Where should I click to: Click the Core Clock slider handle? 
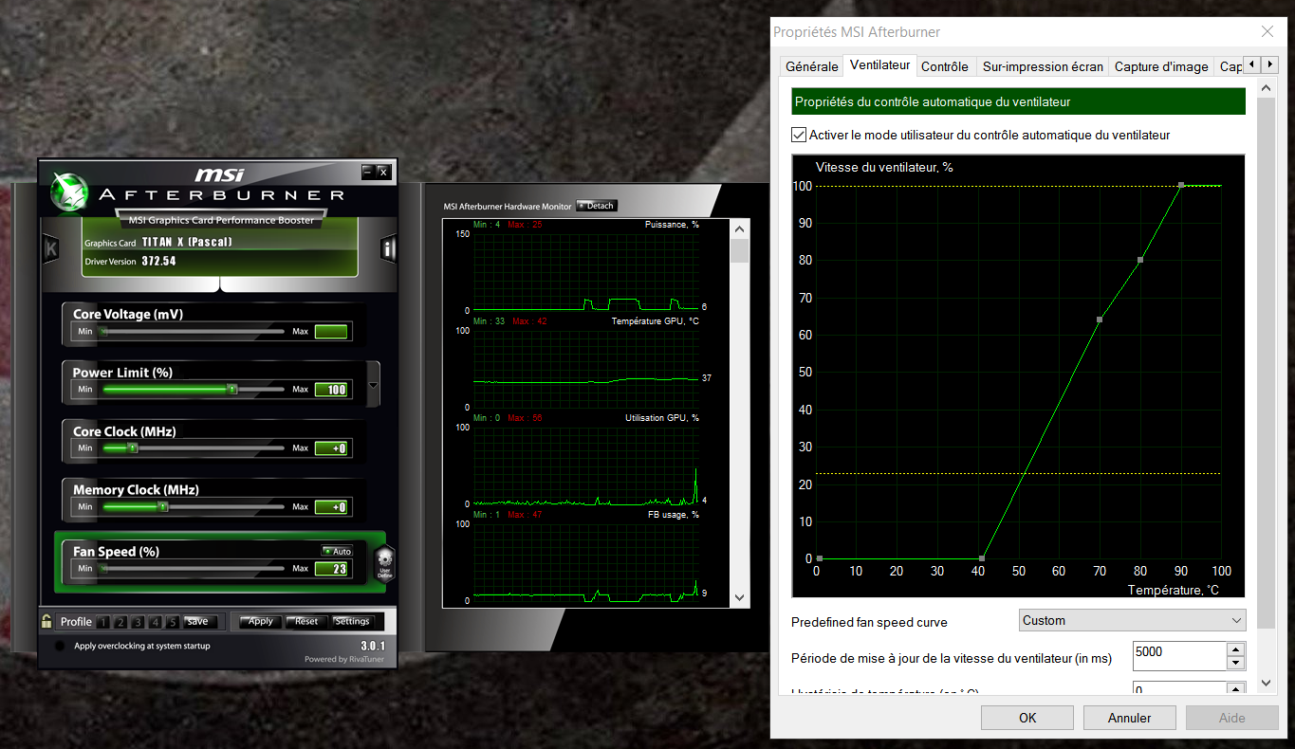coord(133,448)
